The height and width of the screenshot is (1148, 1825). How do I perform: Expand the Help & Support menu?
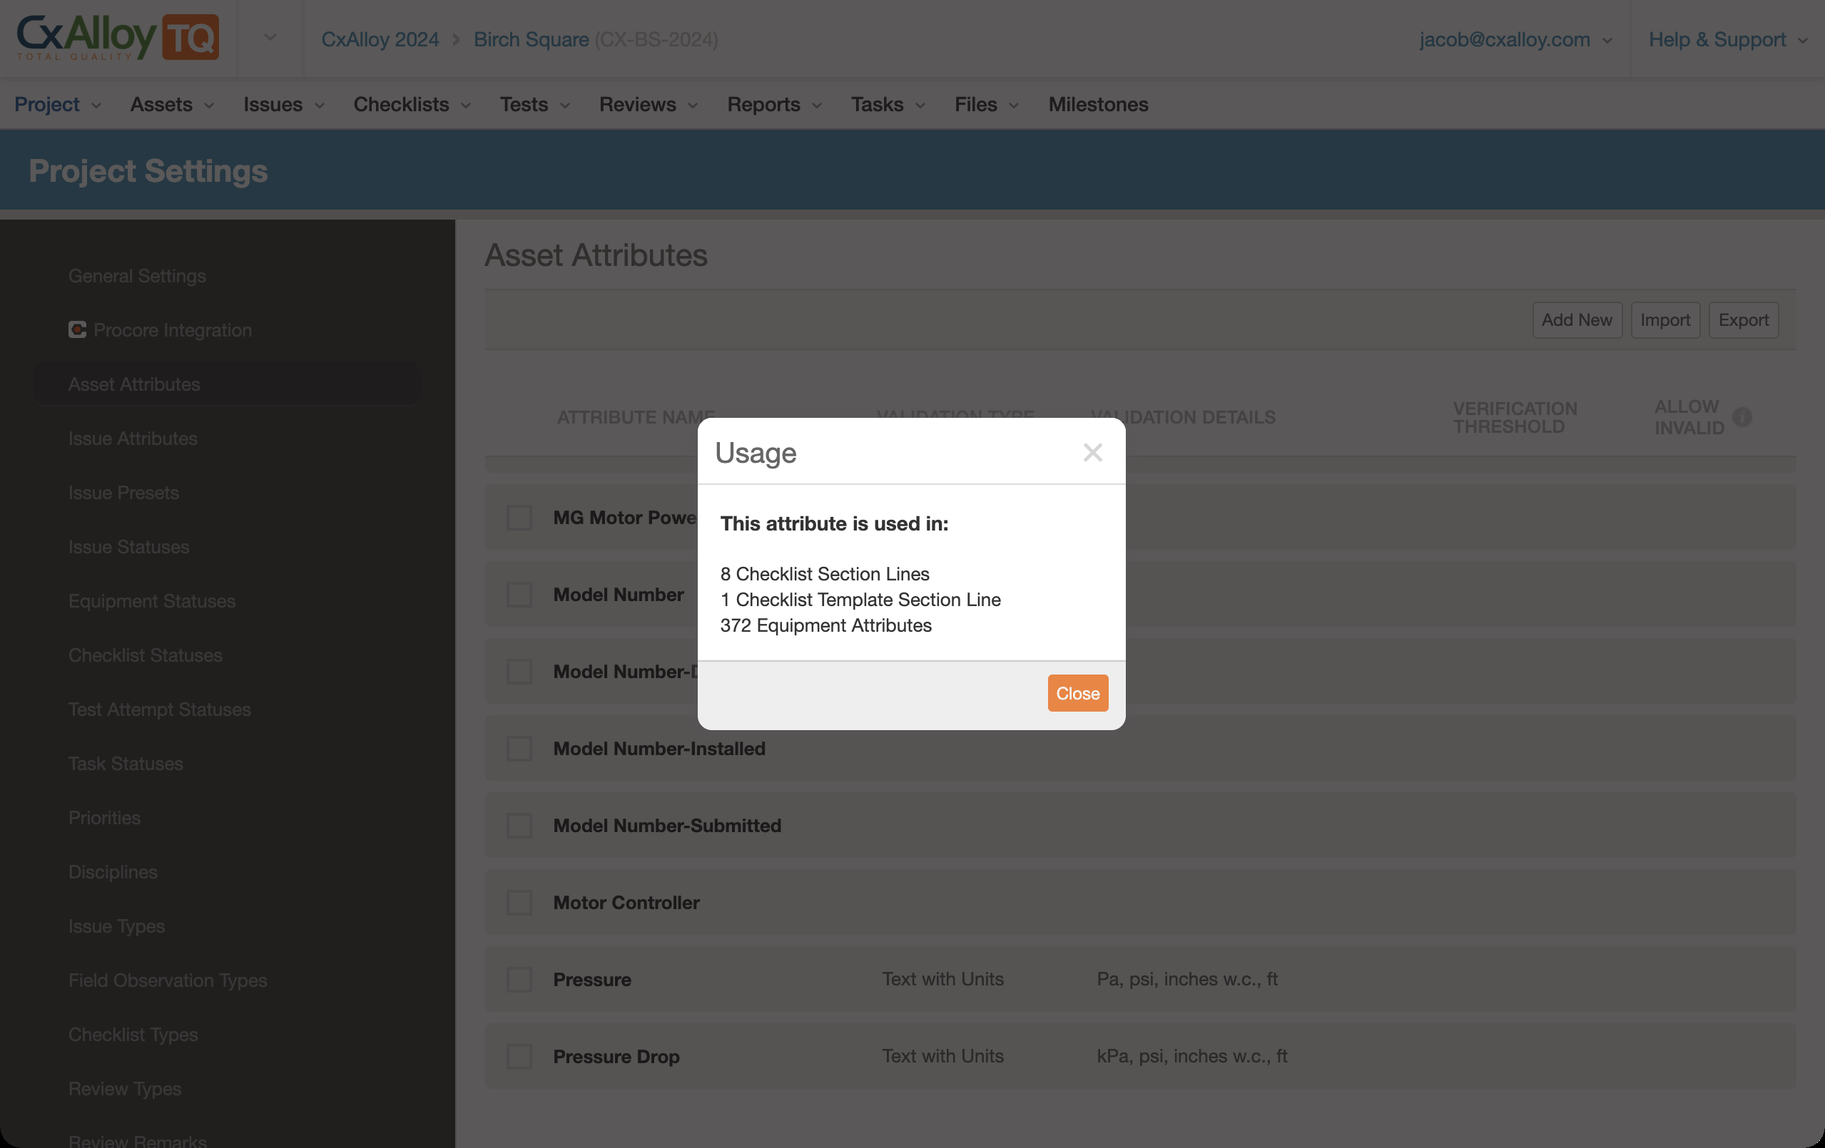[1728, 39]
